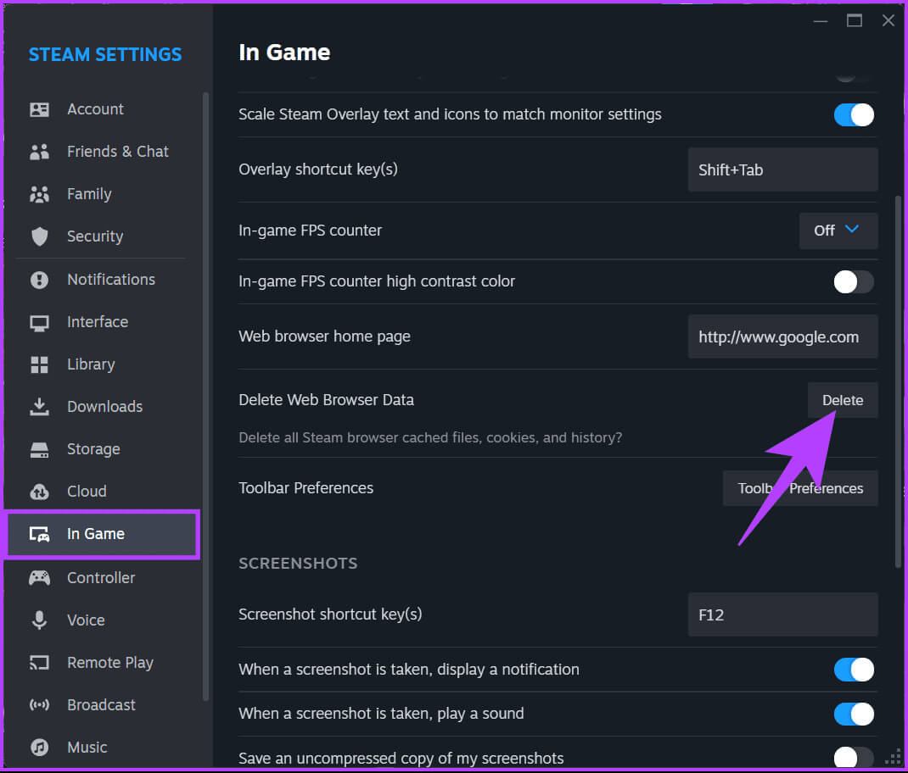Click the Delete web browser data button
This screenshot has width=908, height=773.
pos(843,400)
